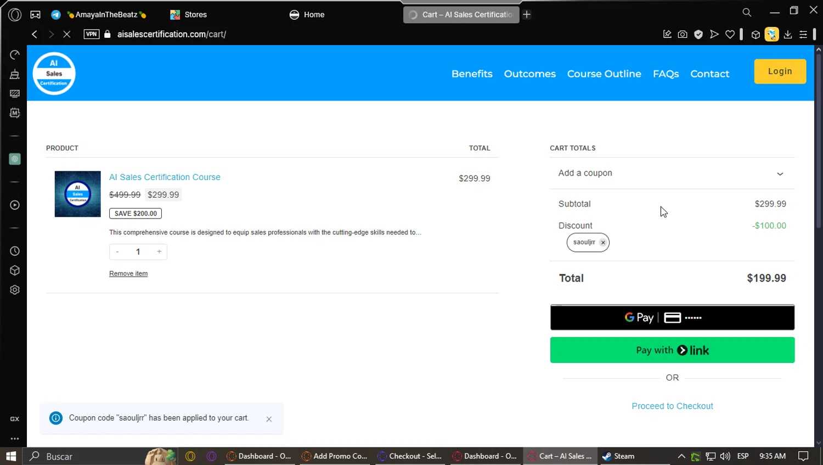Add page to bookmarks with heart icon
The height and width of the screenshot is (465, 823).
click(730, 34)
